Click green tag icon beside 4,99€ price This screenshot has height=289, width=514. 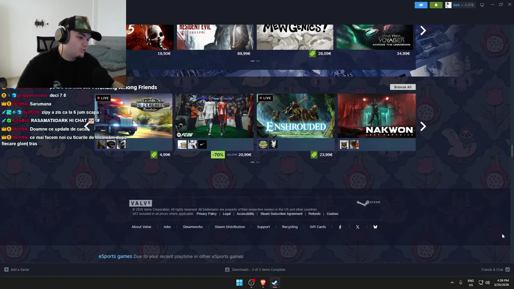pyautogui.click(x=154, y=155)
